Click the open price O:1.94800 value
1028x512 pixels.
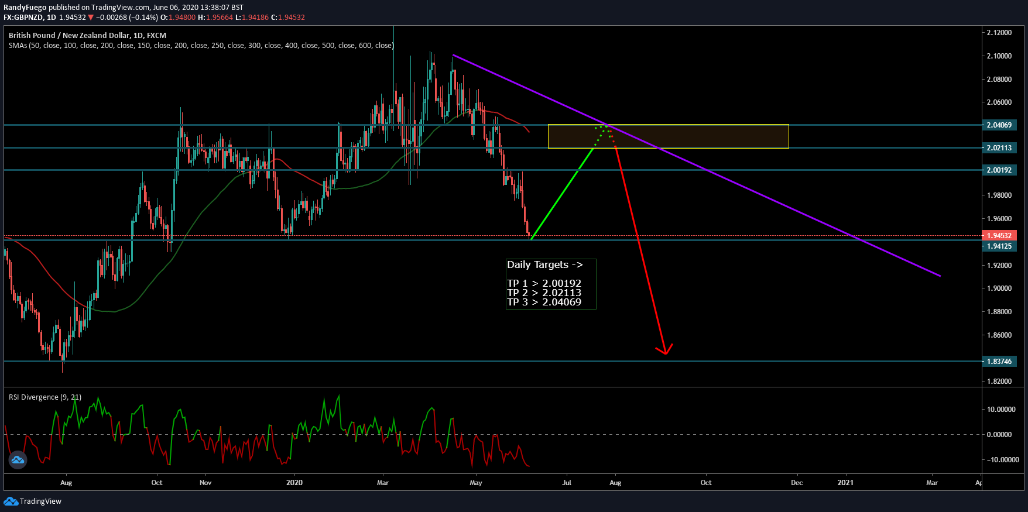pos(178,18)
